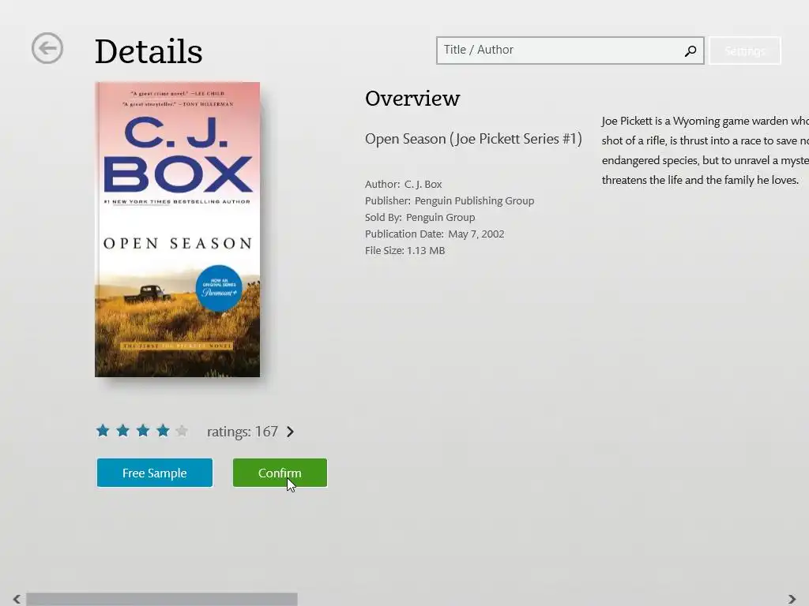Click the "Author: C. J. Box" line
Screen dimensions: 809x606
pyautogui.click(x=404, y=184)
